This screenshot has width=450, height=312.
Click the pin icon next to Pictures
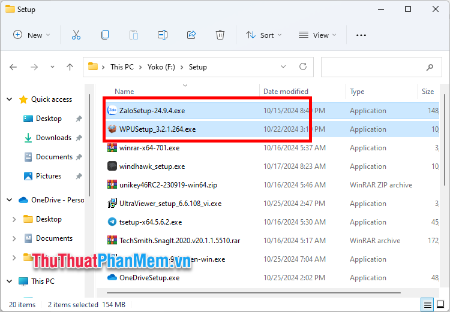(79, 176)
